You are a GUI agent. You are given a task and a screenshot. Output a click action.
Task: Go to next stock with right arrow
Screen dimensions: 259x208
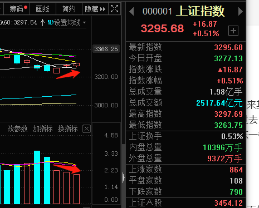[240, 12]
